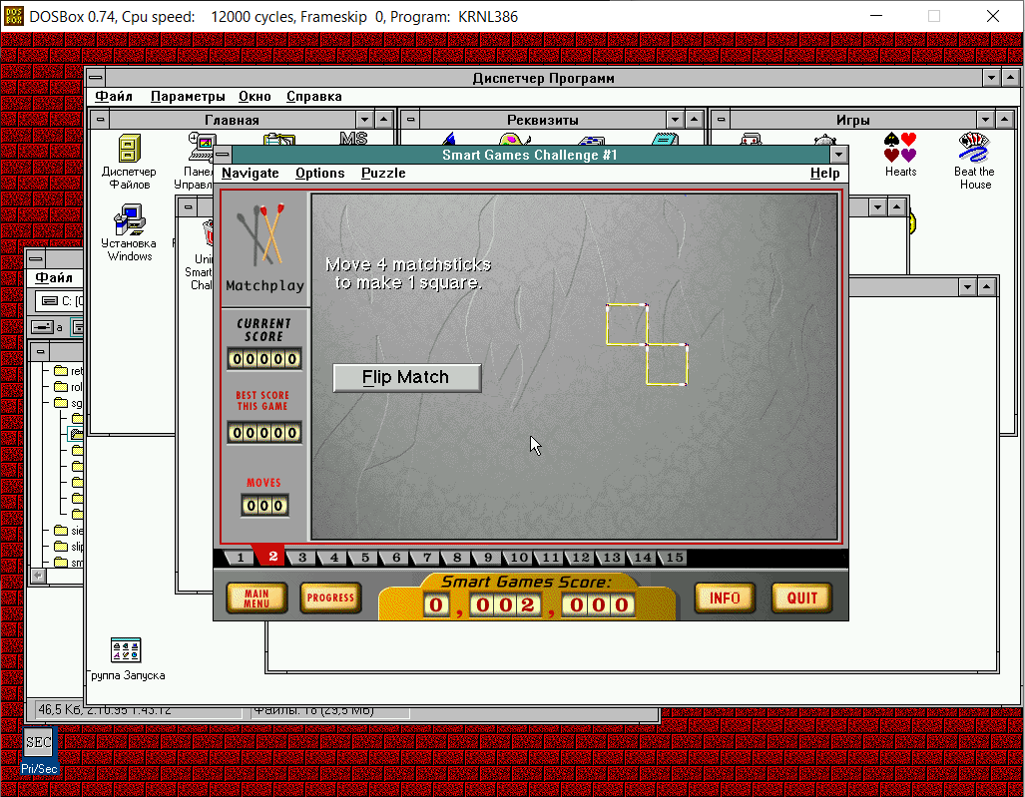
Task: Open the Hearts game icon
Action: click(900, 150)
